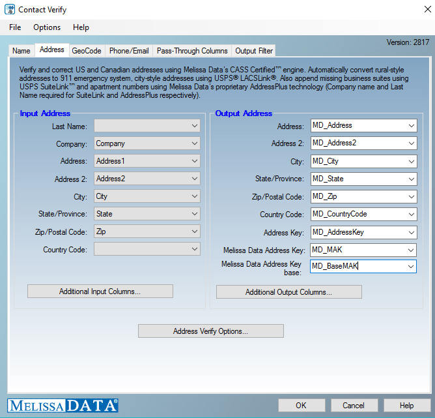This screenshot has height=418, width=435.
Task: Click the Input Address group heading
Action: [45, 113]
